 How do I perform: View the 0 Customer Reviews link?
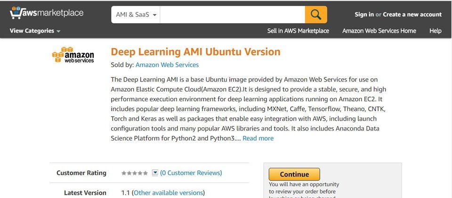coord(191,173)
